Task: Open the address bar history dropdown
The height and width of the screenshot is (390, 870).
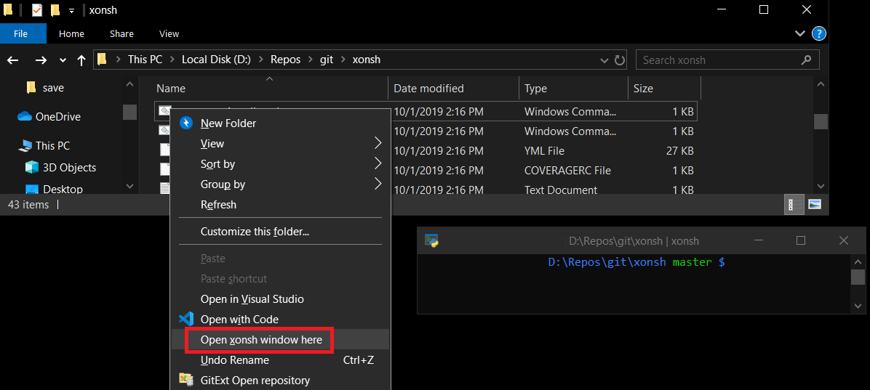Action: click(604, 60)
